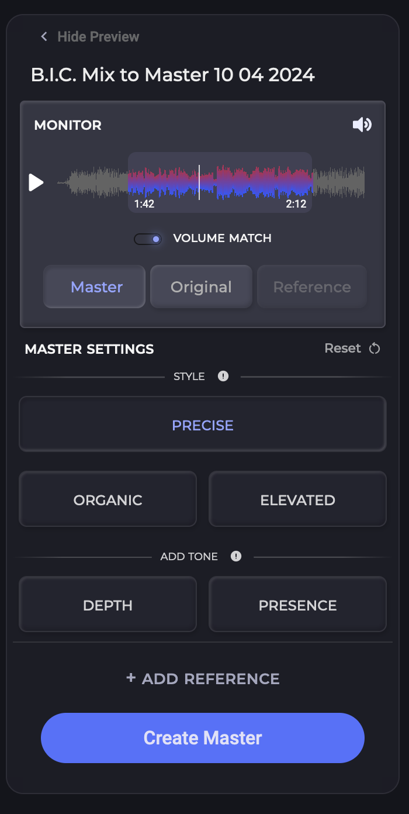Select the Elevated mastering style
409x814 pixels.
pos(297,499)
